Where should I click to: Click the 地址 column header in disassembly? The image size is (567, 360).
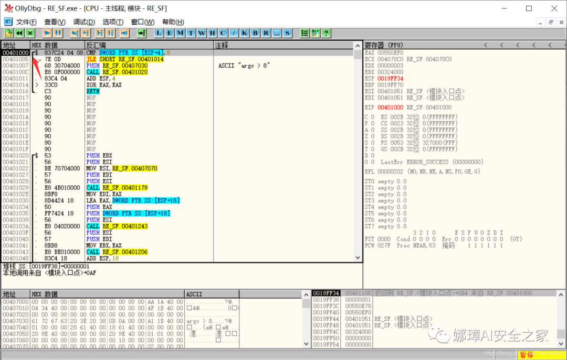click(x=16, y=45)
